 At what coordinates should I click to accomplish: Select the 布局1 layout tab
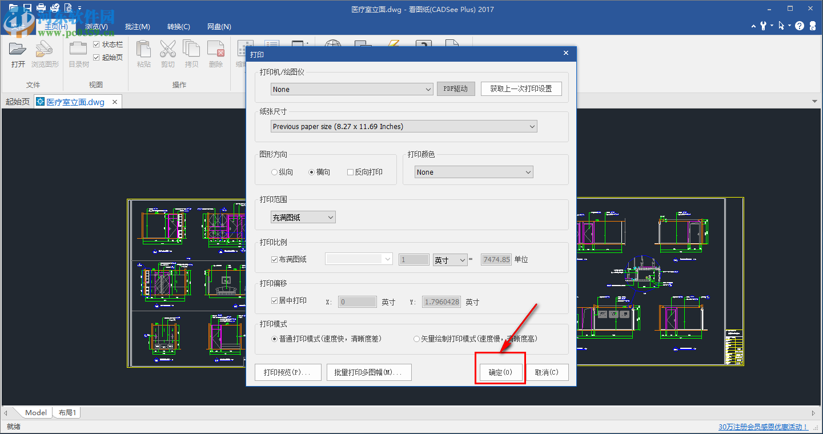tap(67, 412)
